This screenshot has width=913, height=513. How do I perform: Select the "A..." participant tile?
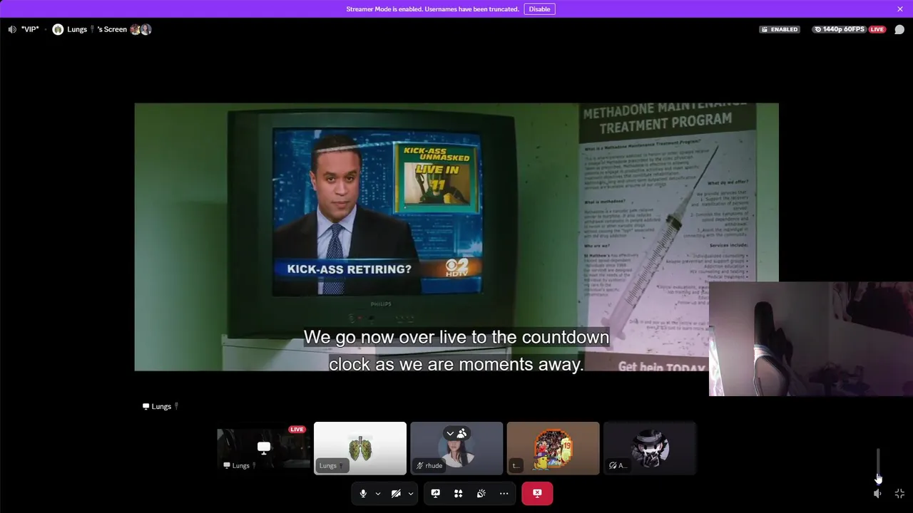coord(650,448)
